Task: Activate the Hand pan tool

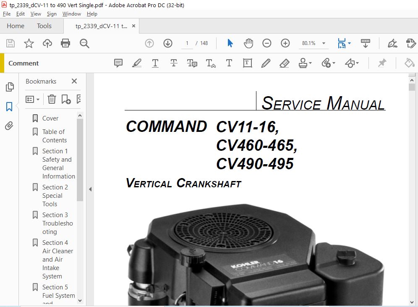Action: click(248, 43)
